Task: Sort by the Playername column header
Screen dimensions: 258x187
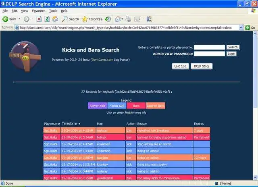Action: [x=52, y=124]
